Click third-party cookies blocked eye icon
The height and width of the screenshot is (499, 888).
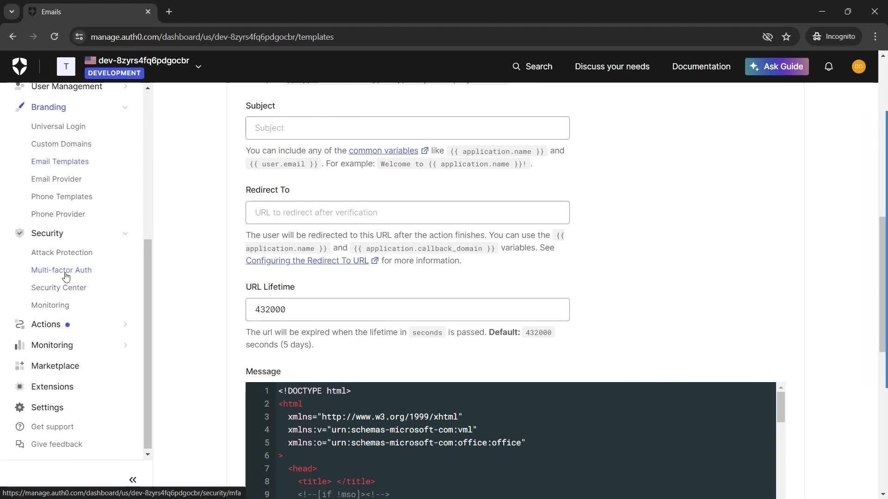tap(767, 37)
